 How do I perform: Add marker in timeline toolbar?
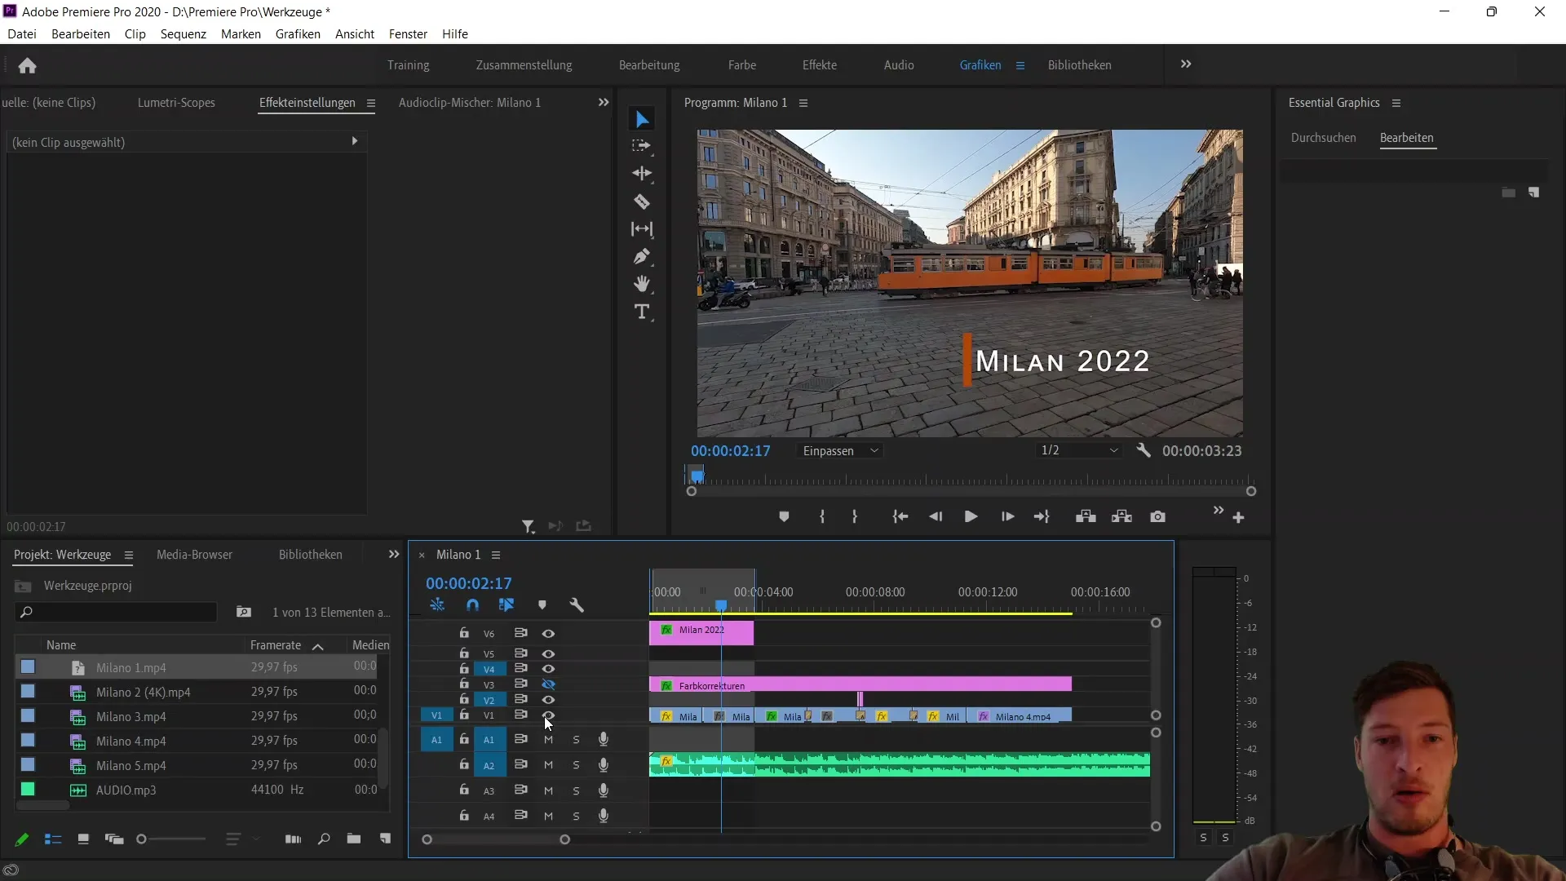click(542, 605)
